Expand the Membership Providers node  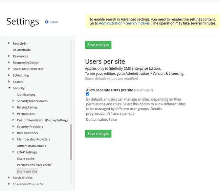[x=13, y=139]
